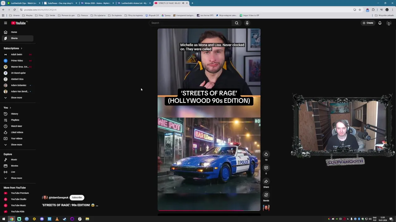Open VLC from the taskbar

[57, 219]
